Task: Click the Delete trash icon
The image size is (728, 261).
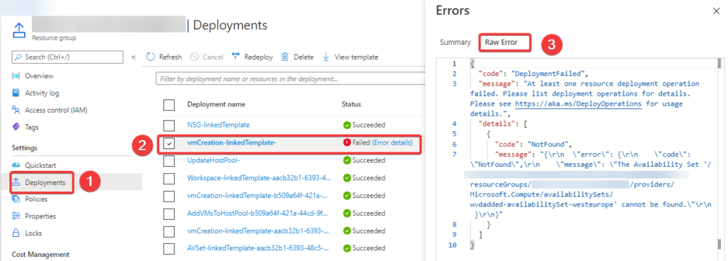Action: click(285, 57)
